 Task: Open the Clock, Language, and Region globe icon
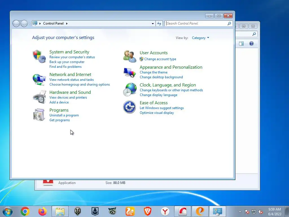pyautogui.click(x=130, y=90)
